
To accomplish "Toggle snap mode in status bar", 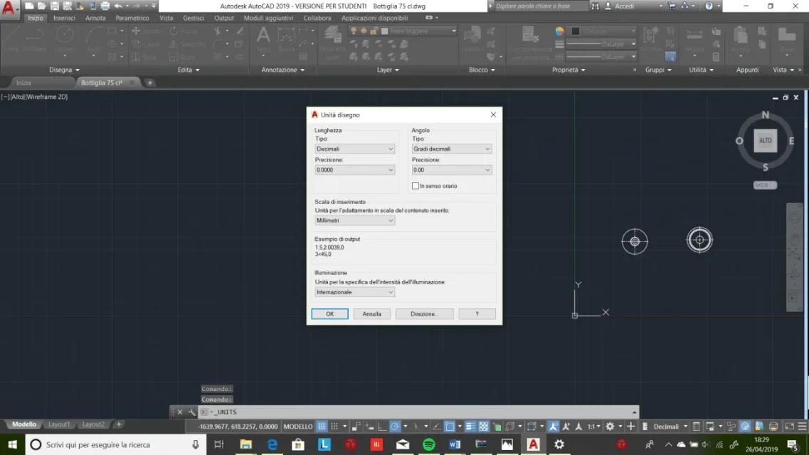I will pos(334,426).
